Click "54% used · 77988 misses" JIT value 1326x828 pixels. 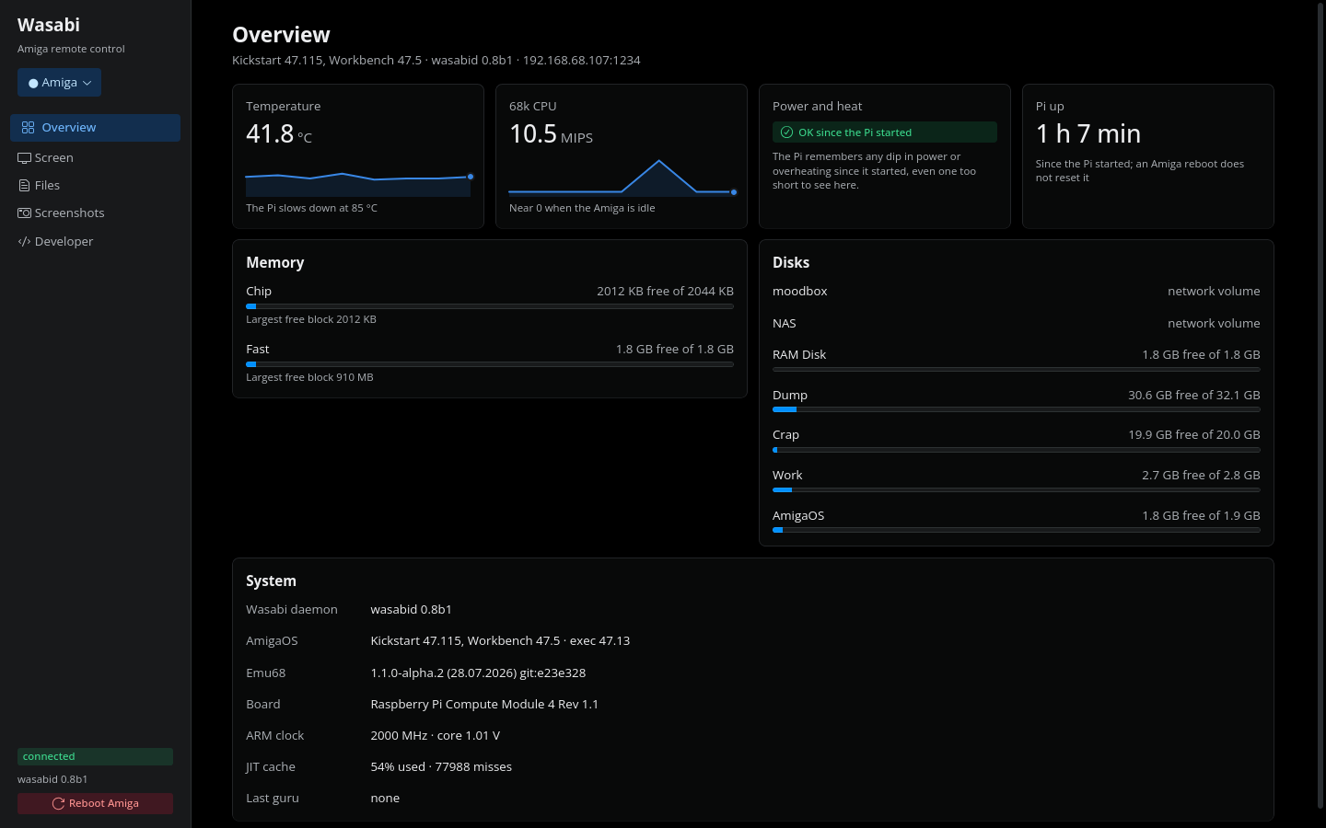(441, 767)
